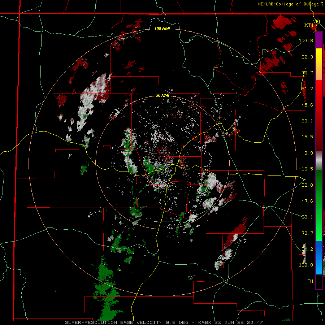The image size is (325, 325).
Task: Click the 107.8 velocity scale value
Action: (306, 40)
